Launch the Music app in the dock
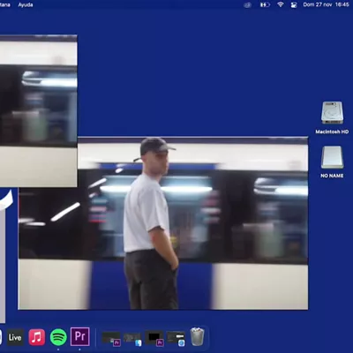This screenshot has height=353, width=353. coord(37,337)
